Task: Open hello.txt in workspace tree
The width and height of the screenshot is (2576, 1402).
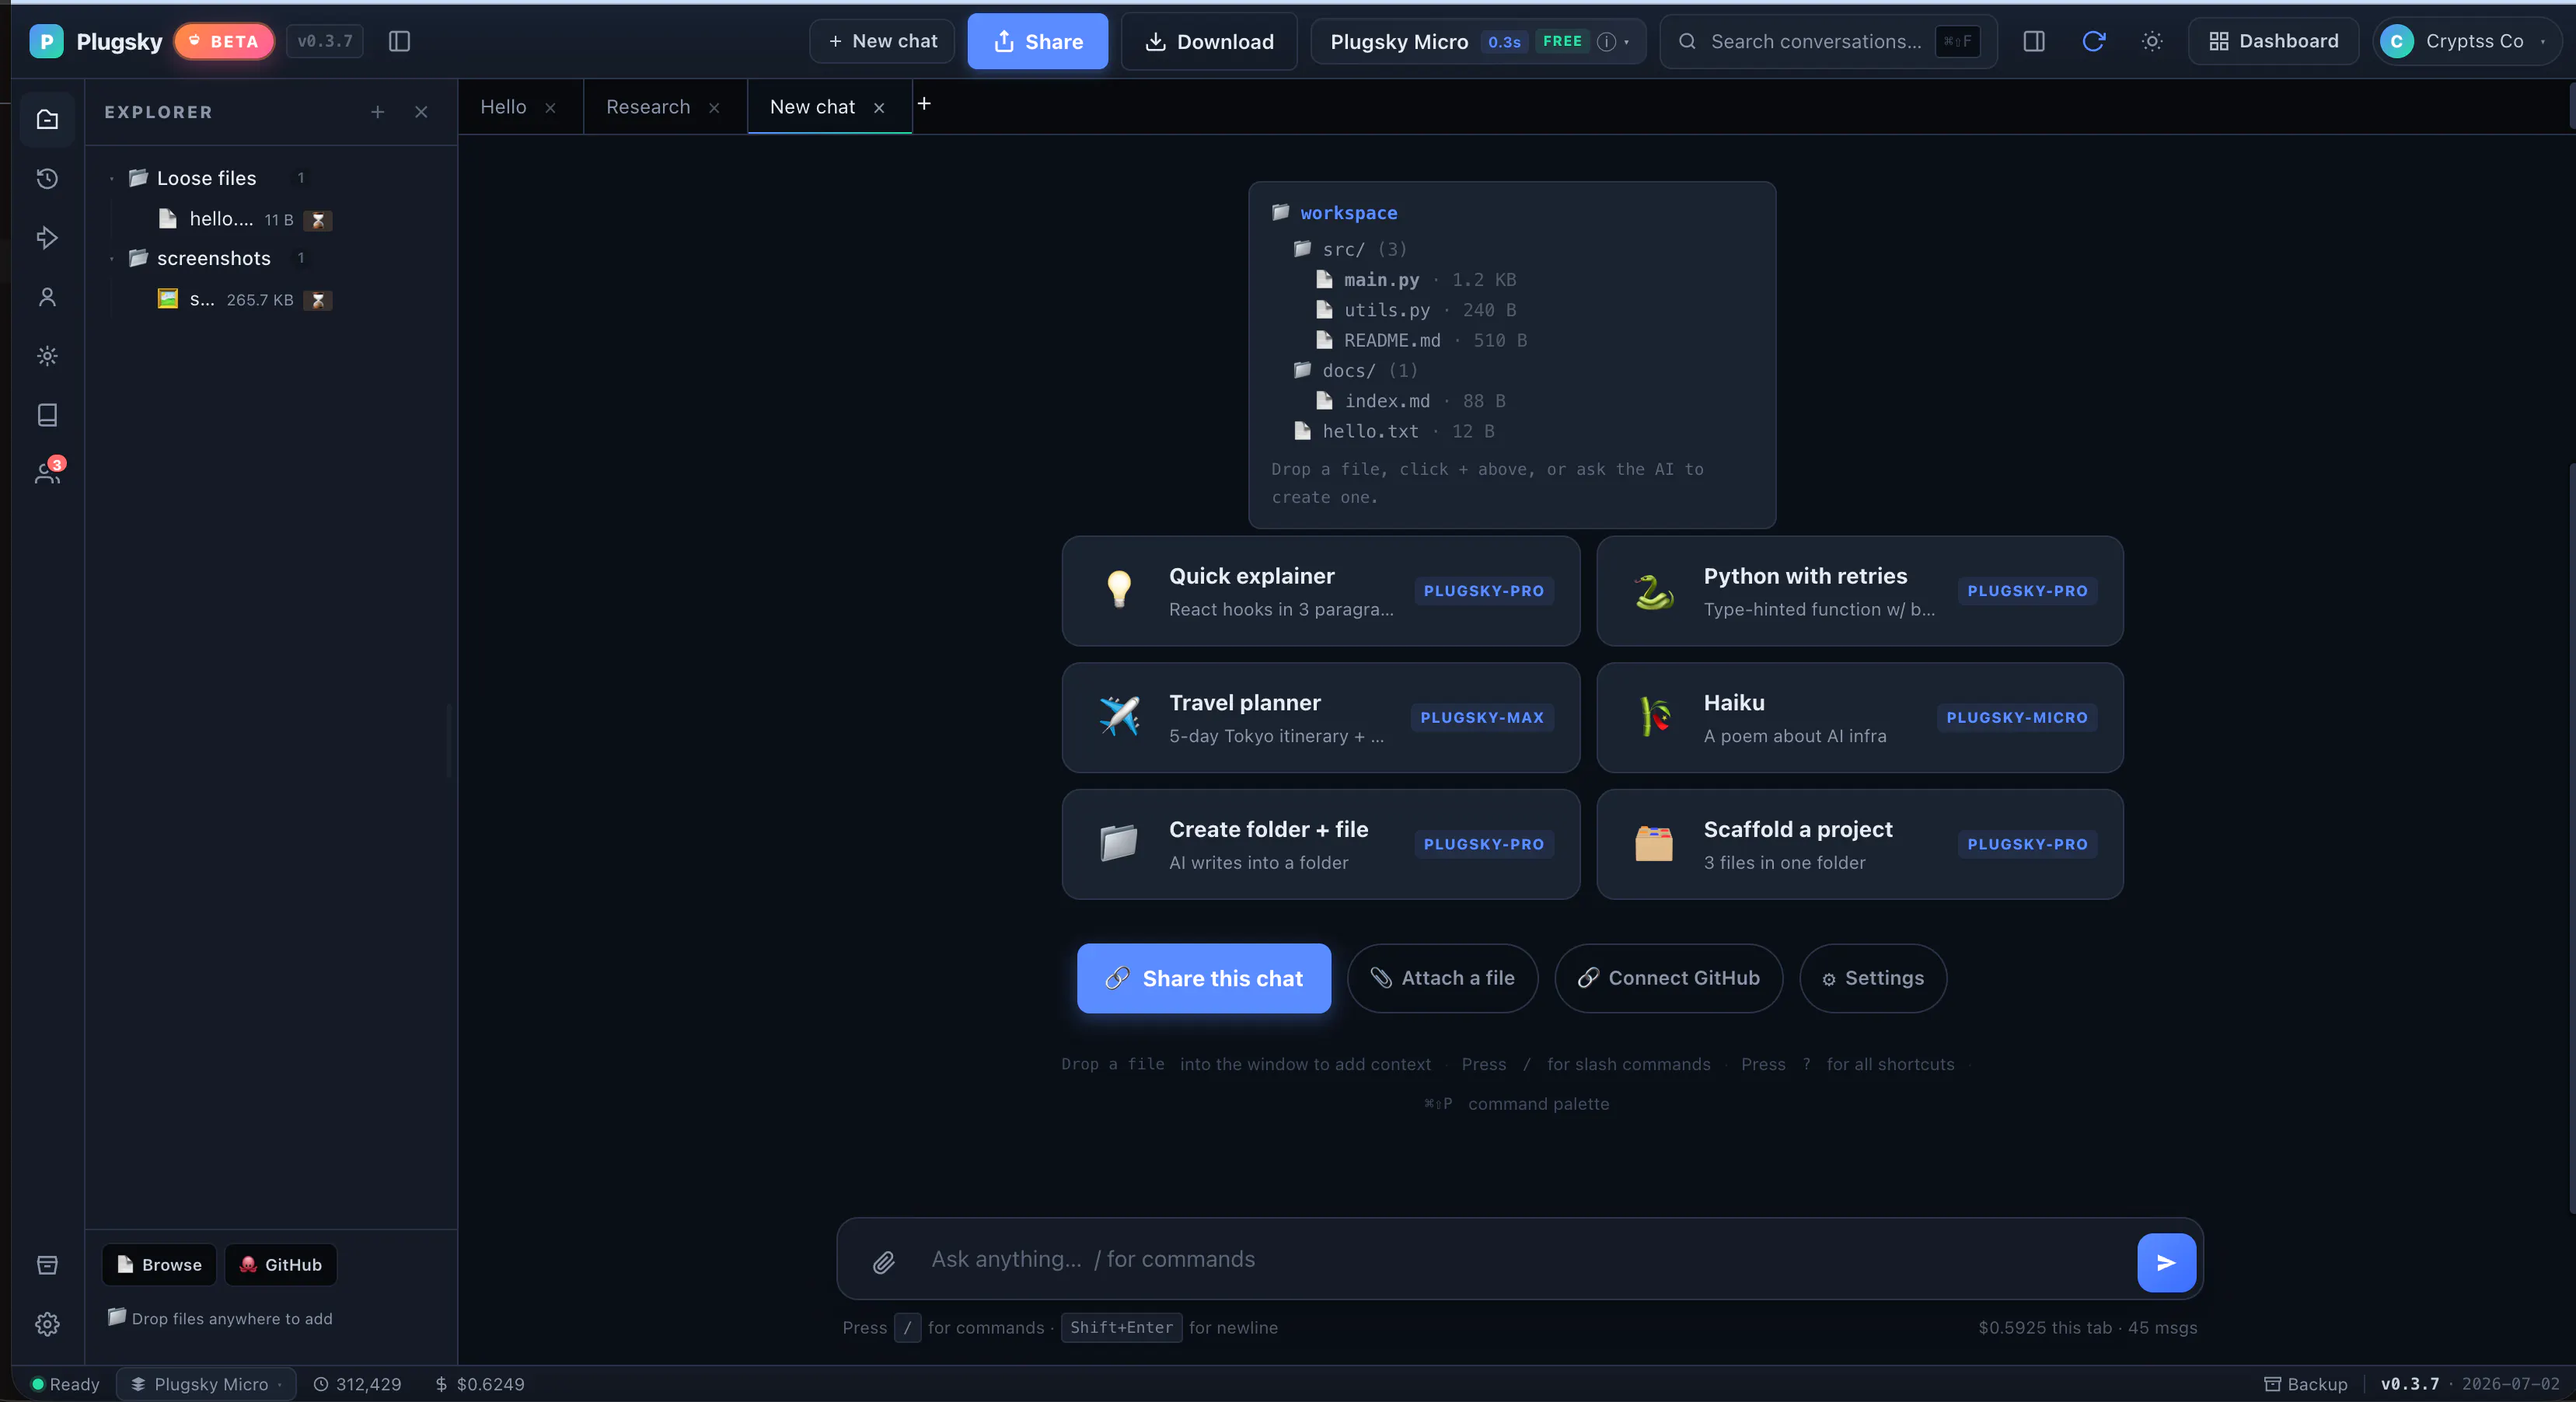Action: click(x=1394, y=431)
